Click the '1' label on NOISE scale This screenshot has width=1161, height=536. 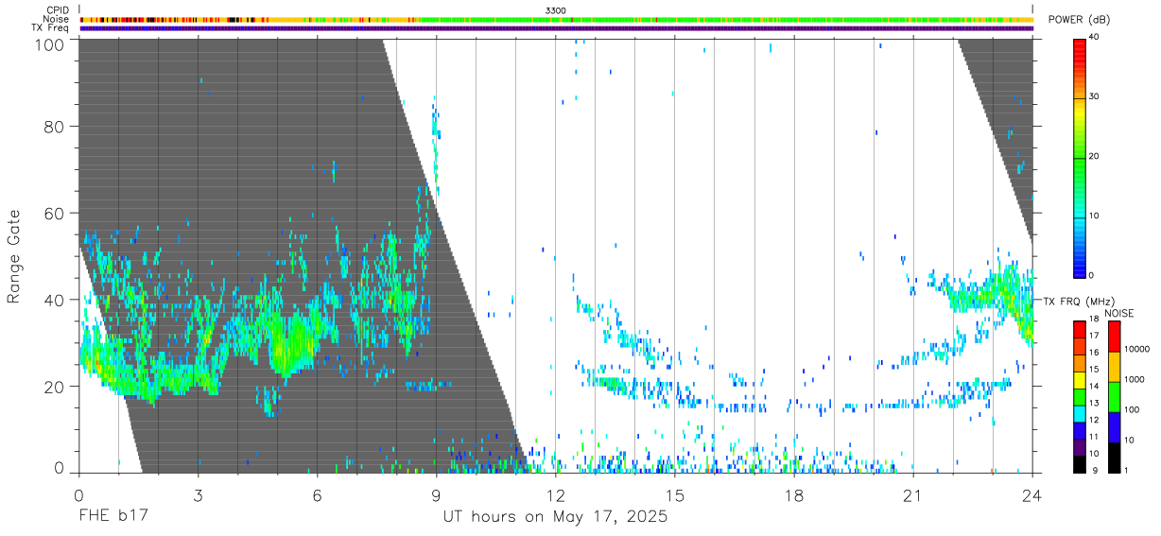click(1126, 470)
